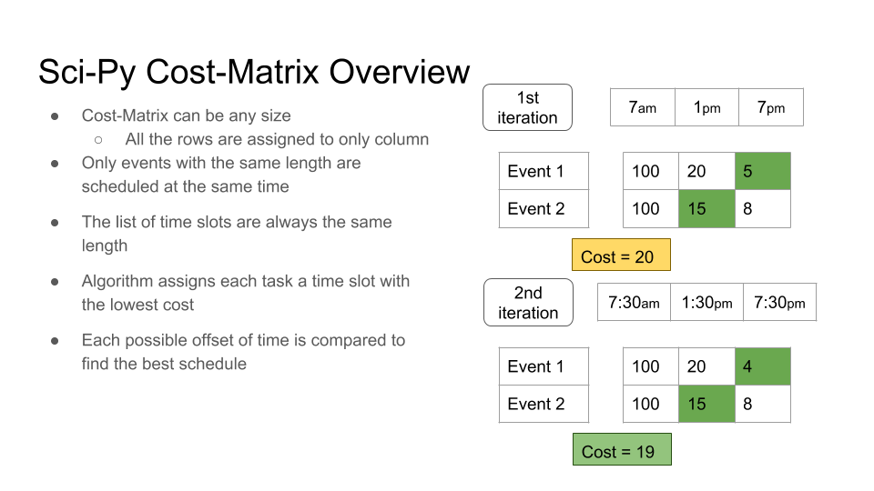Click the bullet about offset of time compared
The width and height of the screenshot is (874, 491).
click(243, 352)
